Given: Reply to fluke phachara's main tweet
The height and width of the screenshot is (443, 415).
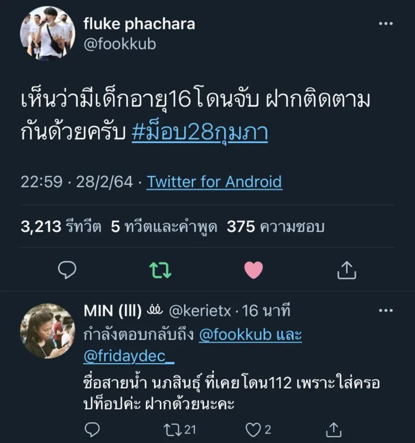Looking at the screenshot, I should (68, 270).
